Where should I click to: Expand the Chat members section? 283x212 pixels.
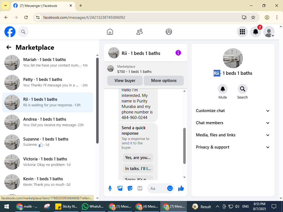click(233, 123)
